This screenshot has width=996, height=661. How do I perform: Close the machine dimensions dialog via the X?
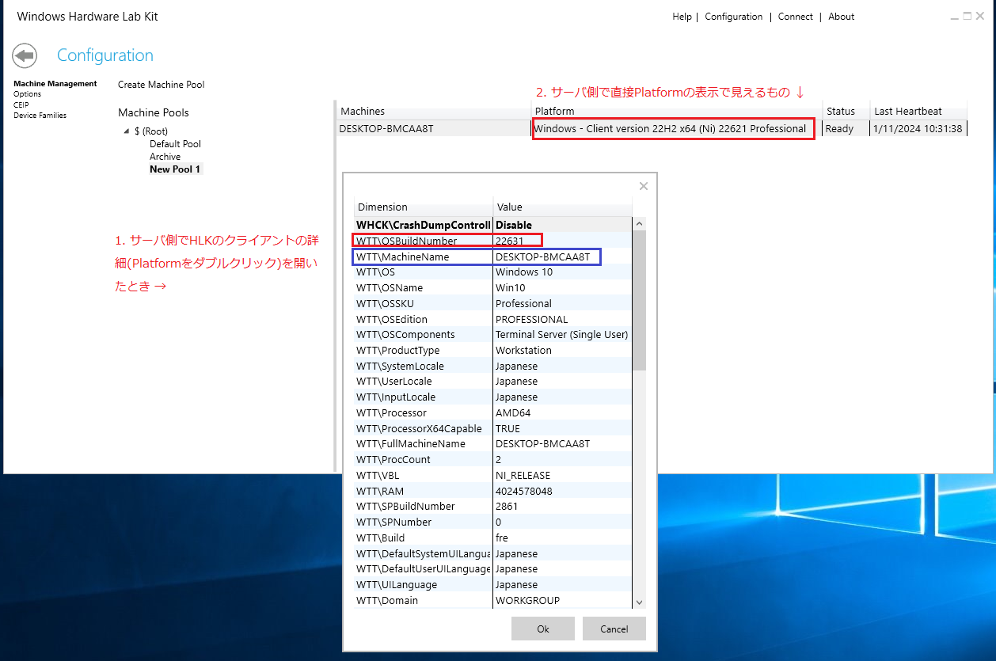643,185
